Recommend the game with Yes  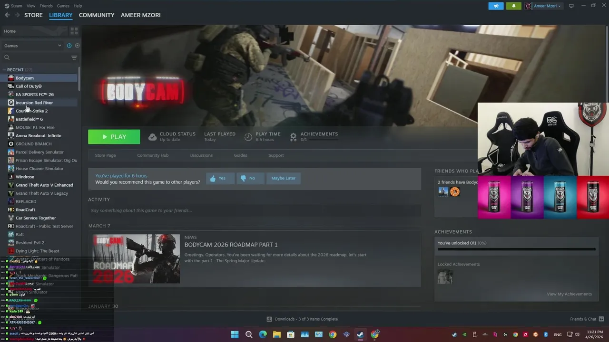click(220, 178)
